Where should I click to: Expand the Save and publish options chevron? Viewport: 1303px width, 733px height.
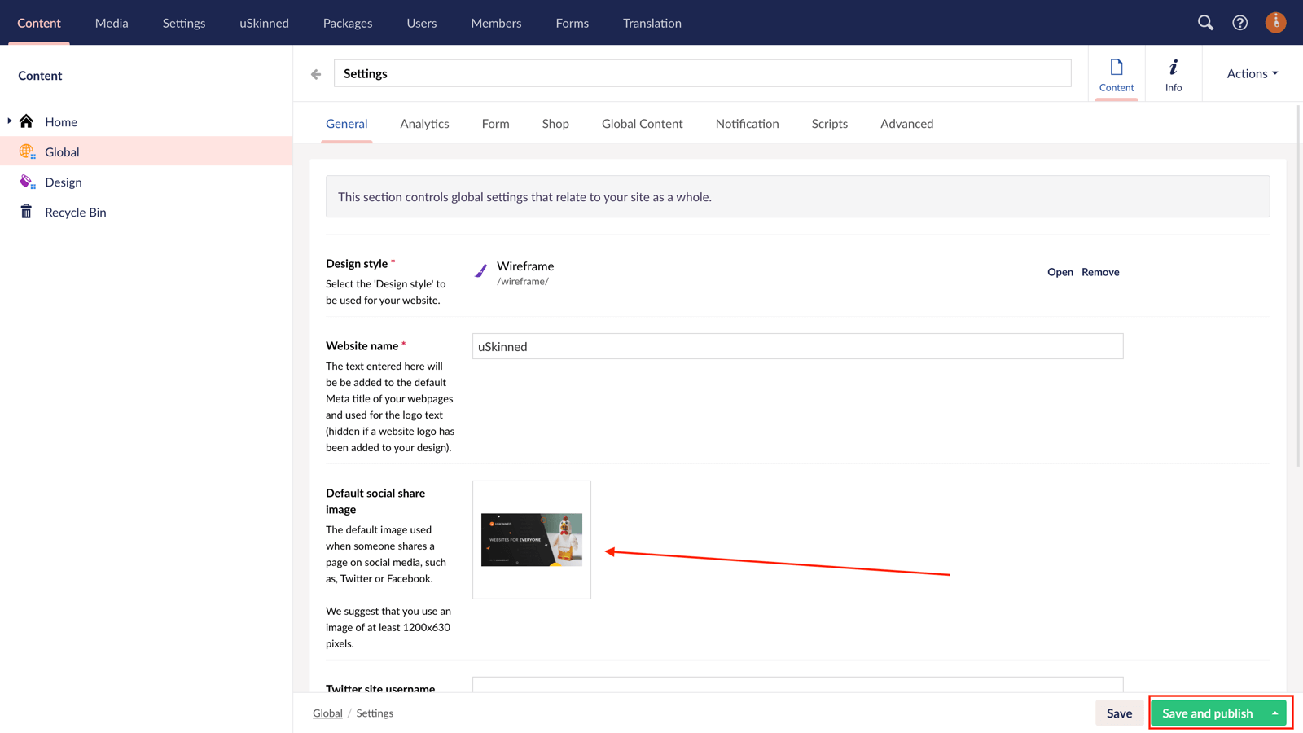point(1276,713)
